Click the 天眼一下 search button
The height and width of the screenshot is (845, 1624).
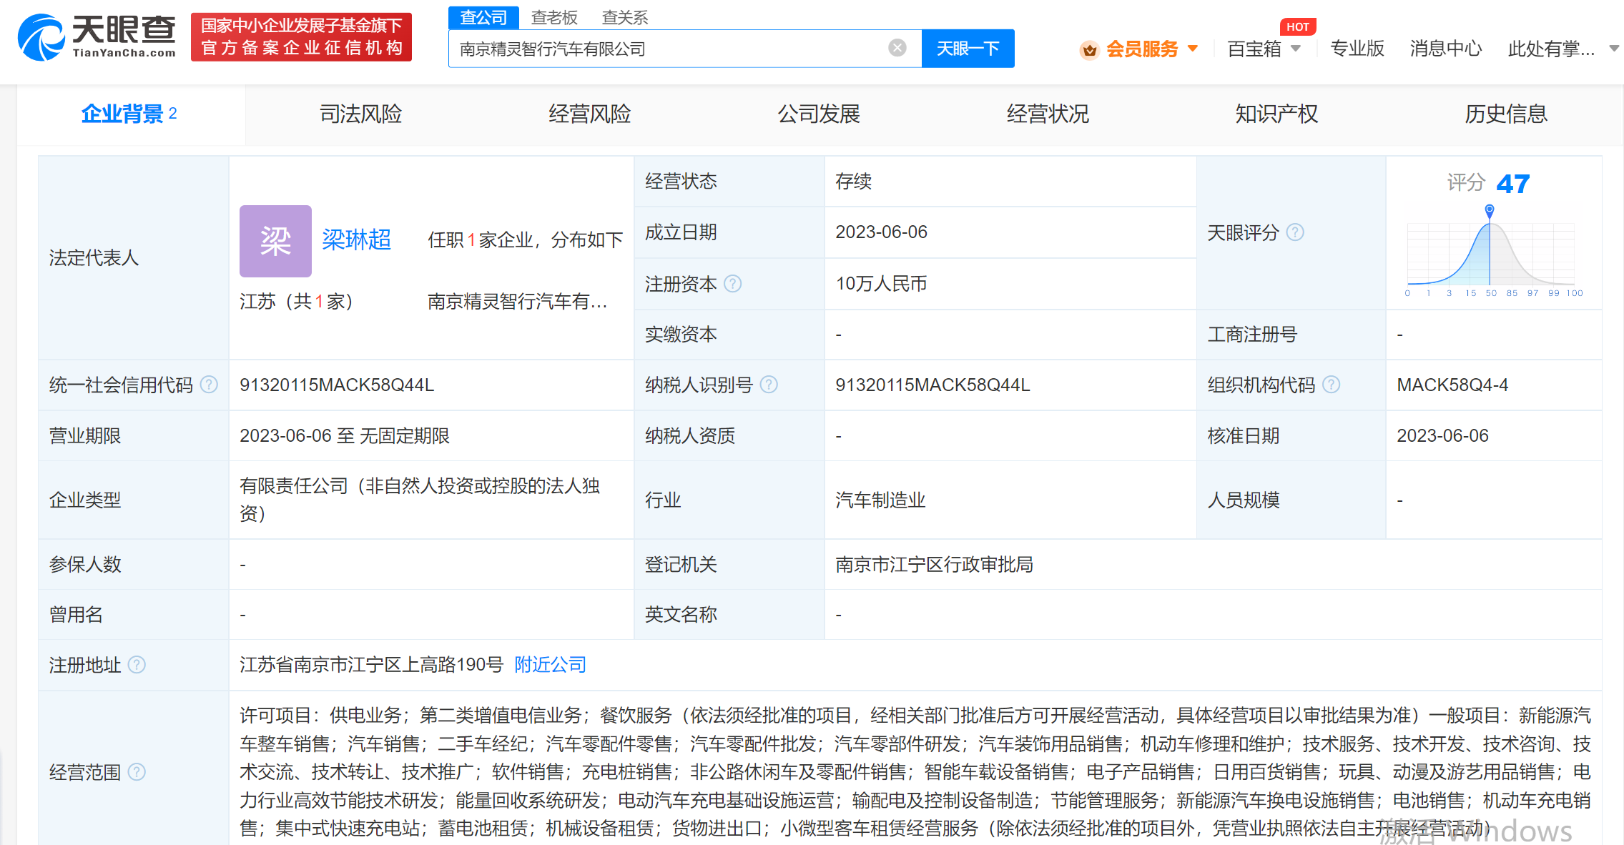pos(968,49)
